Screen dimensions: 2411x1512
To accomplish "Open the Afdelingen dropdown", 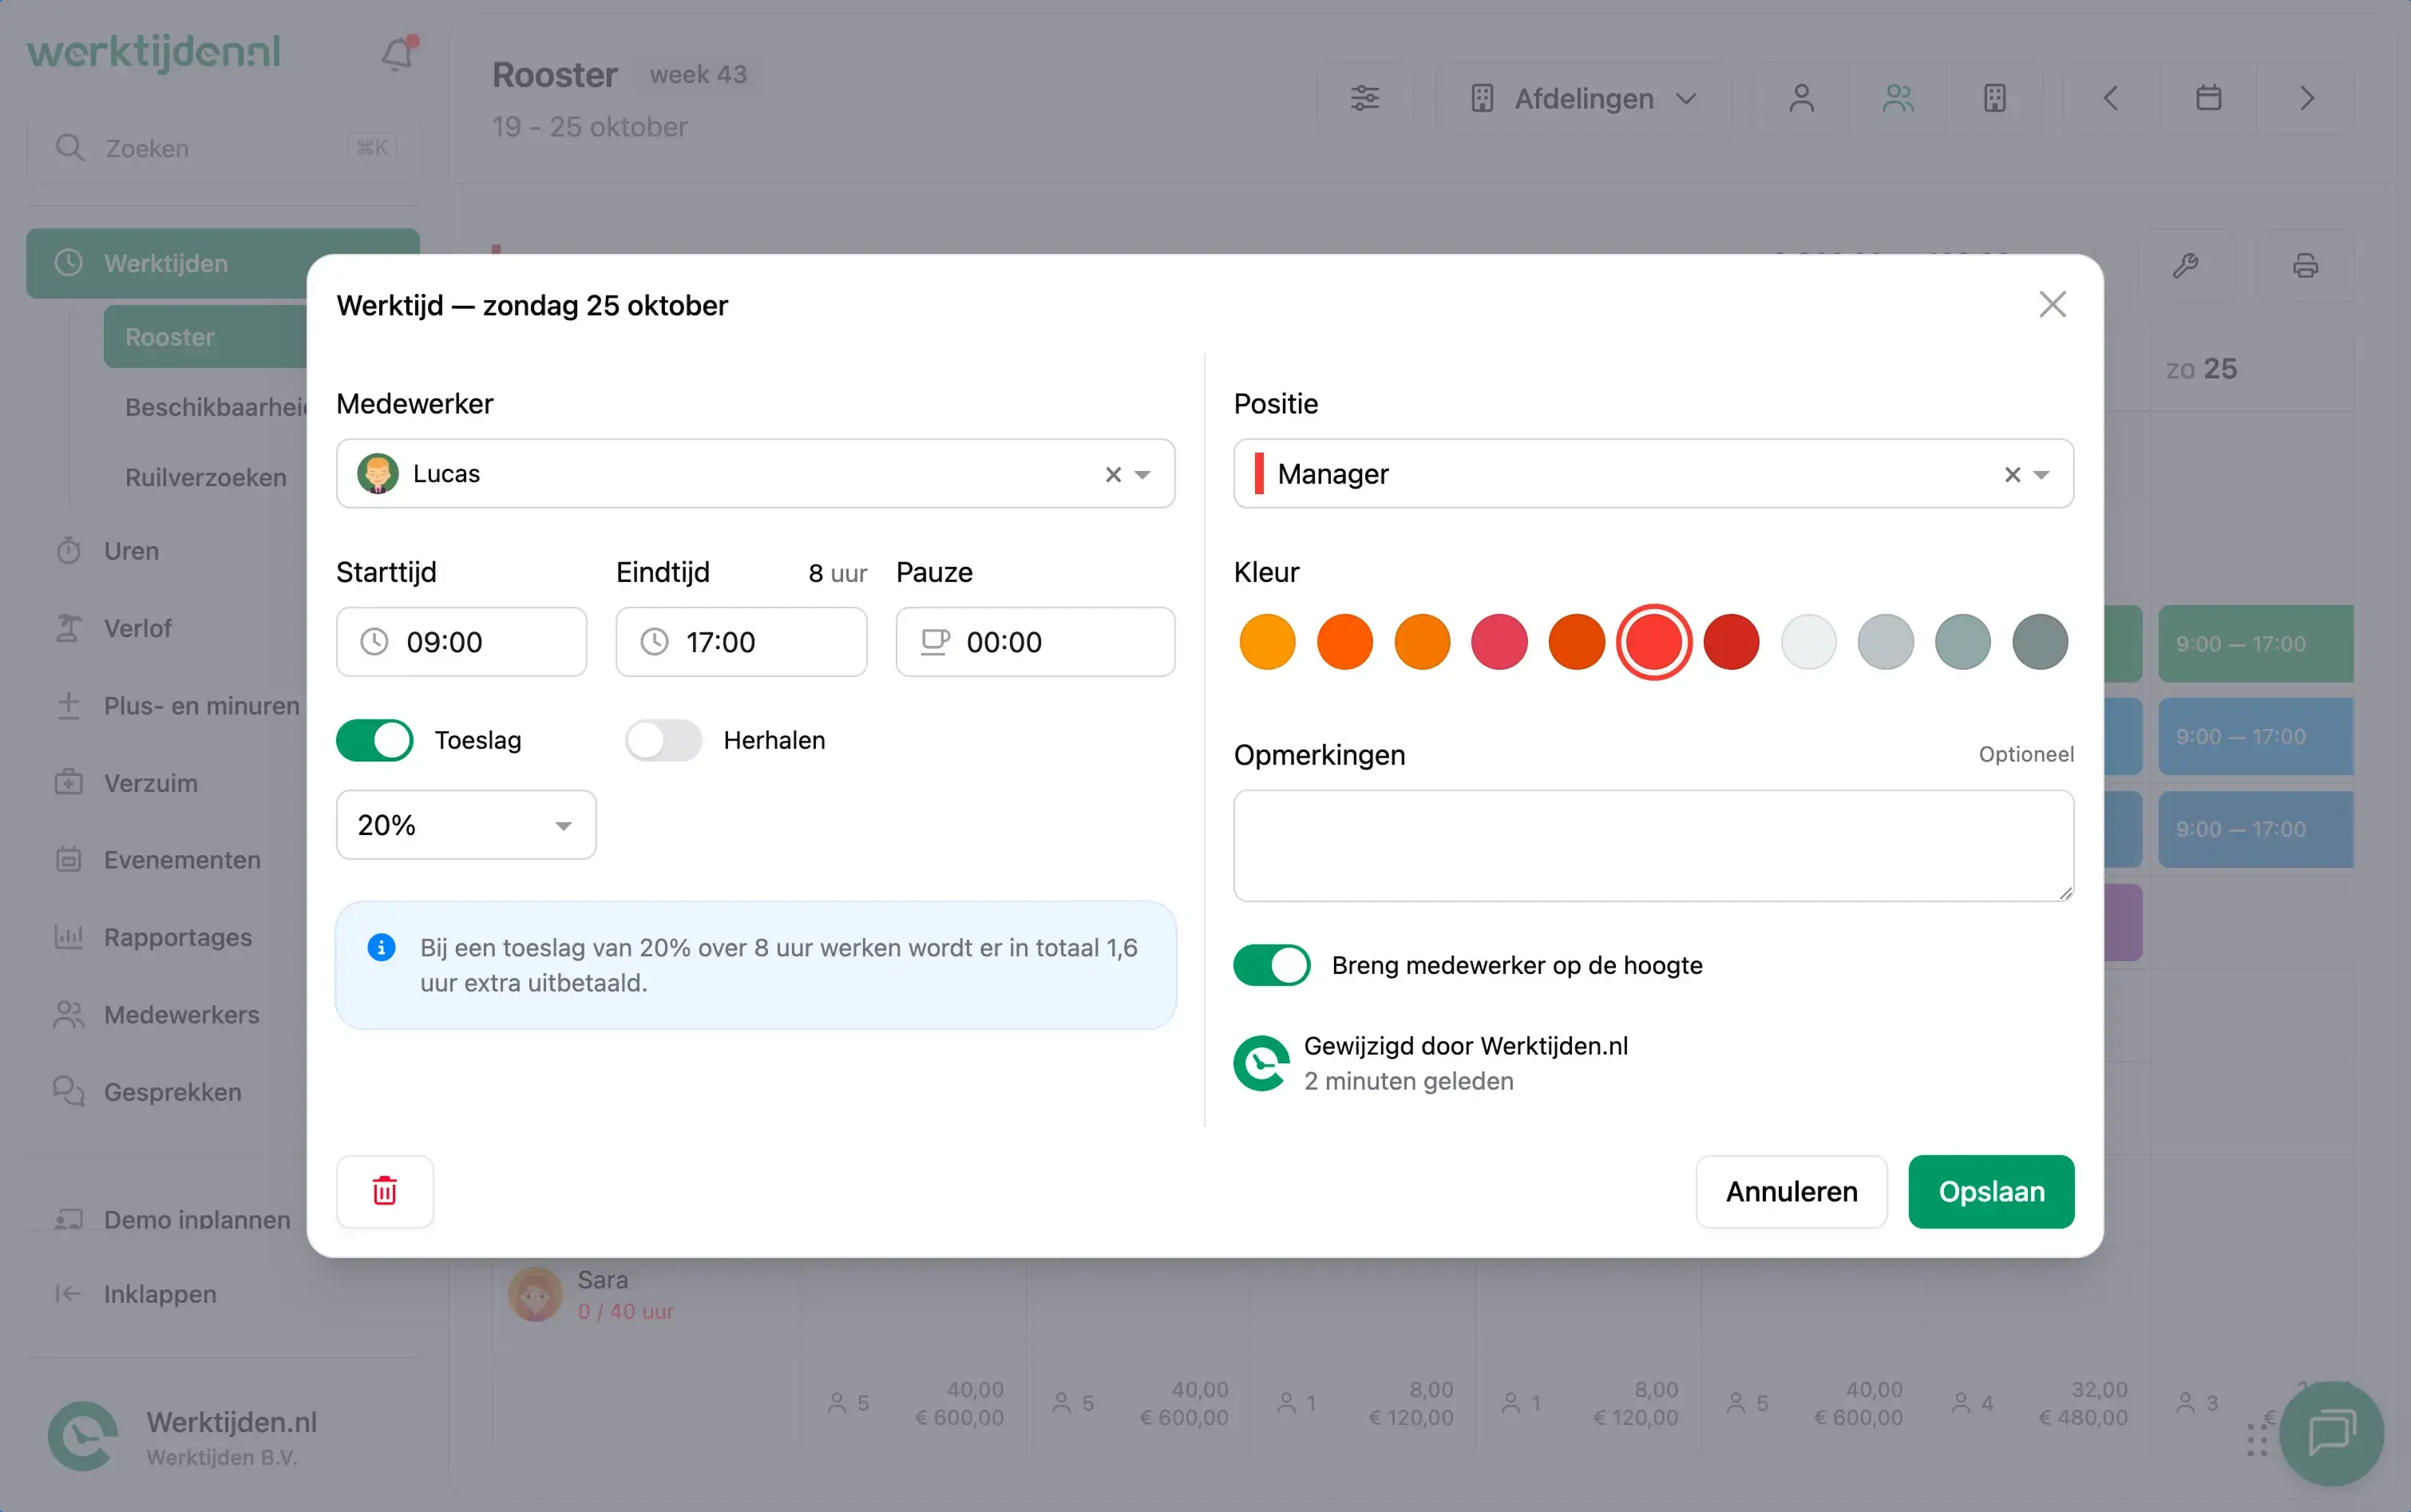I will click(x=1583, y=98).
